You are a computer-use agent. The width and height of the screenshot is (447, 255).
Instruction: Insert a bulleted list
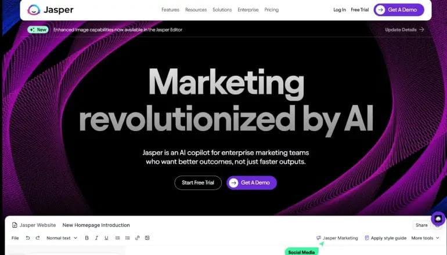pos(128,238)
